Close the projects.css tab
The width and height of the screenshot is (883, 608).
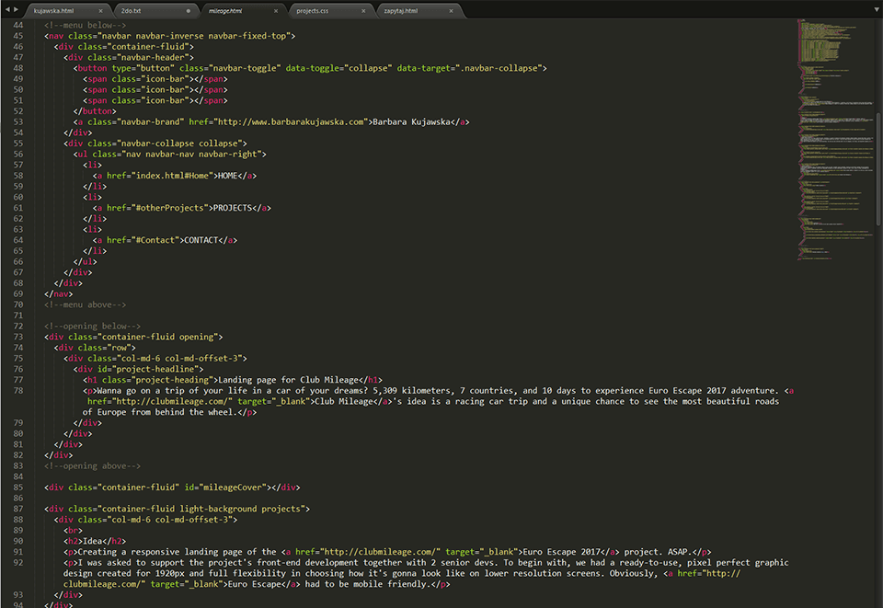pos(364,11)
